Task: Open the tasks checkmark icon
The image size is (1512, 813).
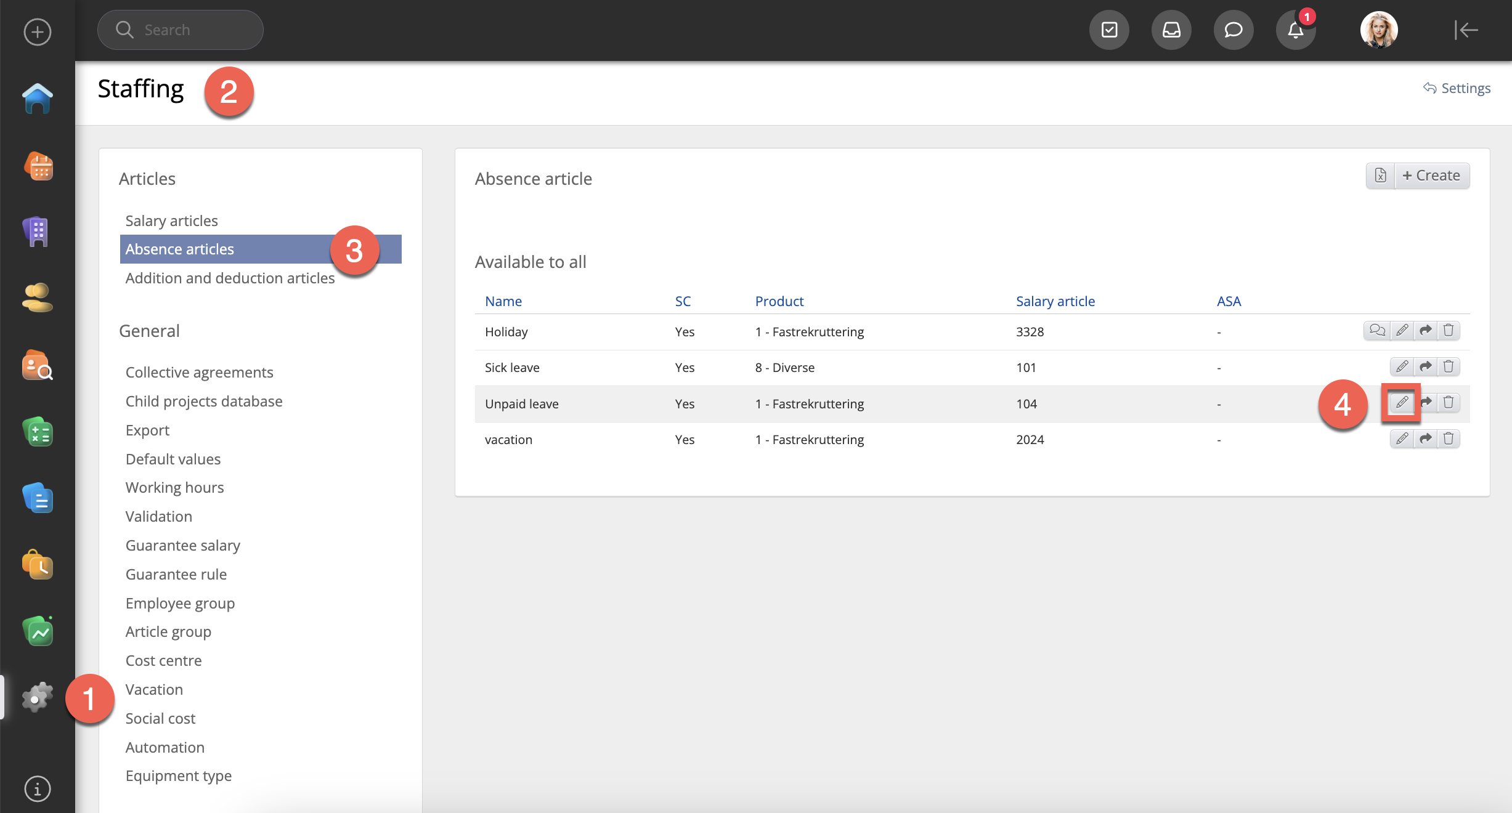Action: [x=1109, y=30]
